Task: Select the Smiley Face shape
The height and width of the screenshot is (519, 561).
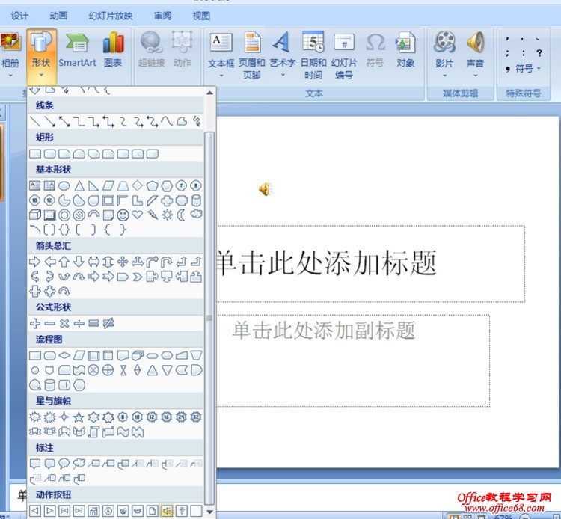Action: tap(123, 215)
